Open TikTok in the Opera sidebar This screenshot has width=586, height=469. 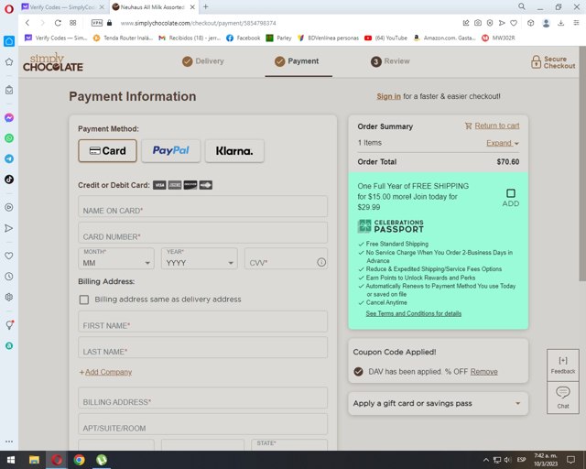9,180
